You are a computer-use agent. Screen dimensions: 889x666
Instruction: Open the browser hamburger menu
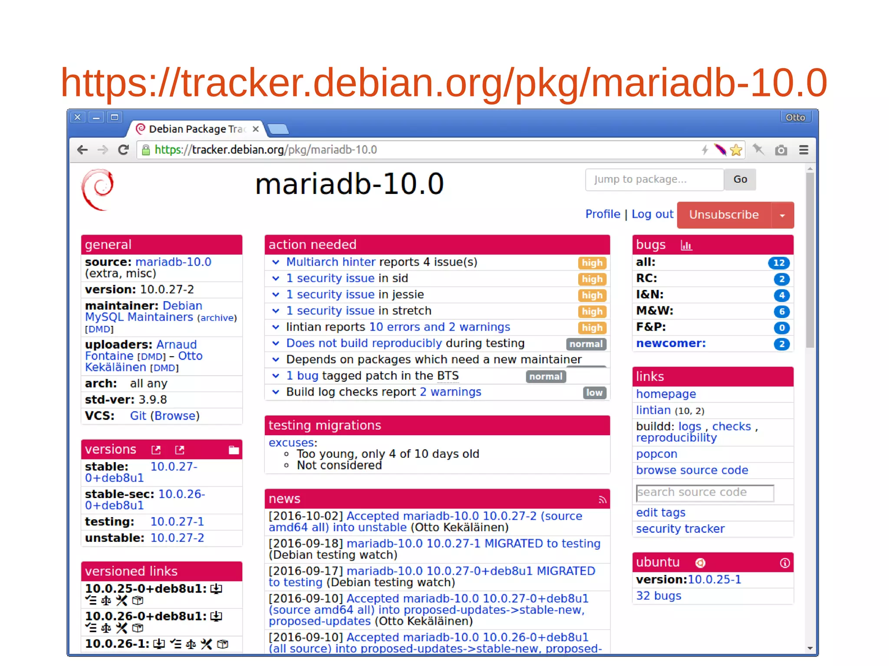803,150
